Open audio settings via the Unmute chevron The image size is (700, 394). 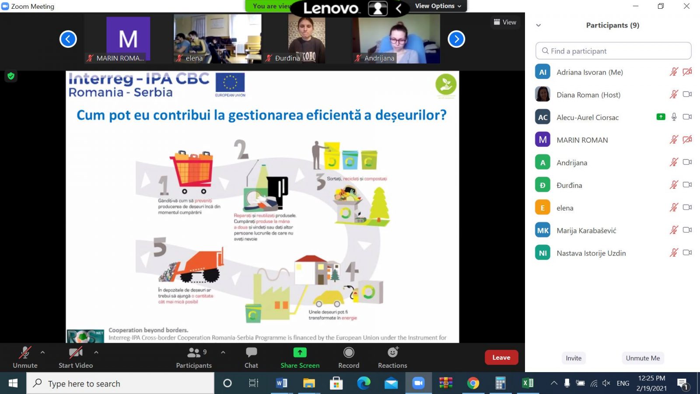[42, 352]
